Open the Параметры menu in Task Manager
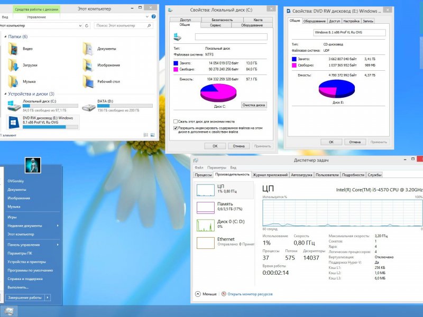 [x=217, y=167]
